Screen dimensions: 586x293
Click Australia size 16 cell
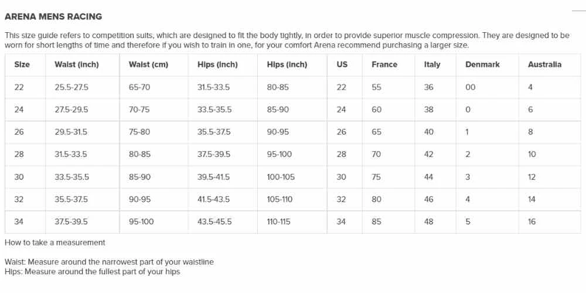click(x=532, y=222)
